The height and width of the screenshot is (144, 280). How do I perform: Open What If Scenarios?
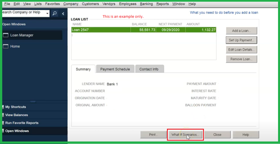coord(185,135)
